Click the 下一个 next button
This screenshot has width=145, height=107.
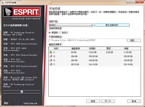[x=108, y=101]
